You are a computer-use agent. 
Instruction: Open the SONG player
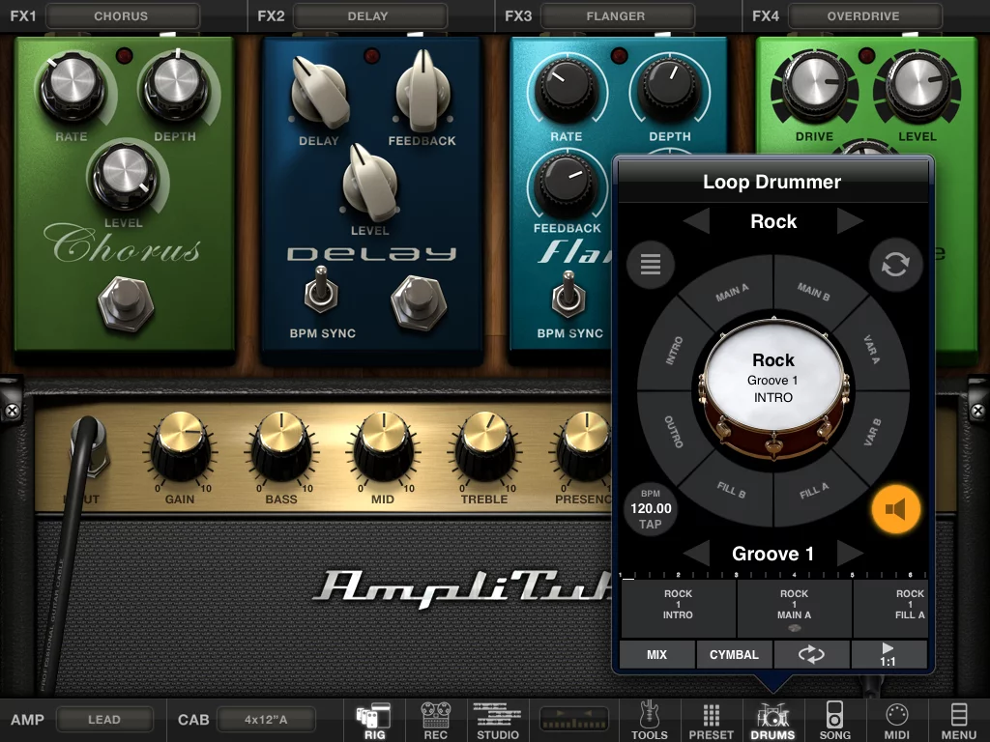point(834,721)
